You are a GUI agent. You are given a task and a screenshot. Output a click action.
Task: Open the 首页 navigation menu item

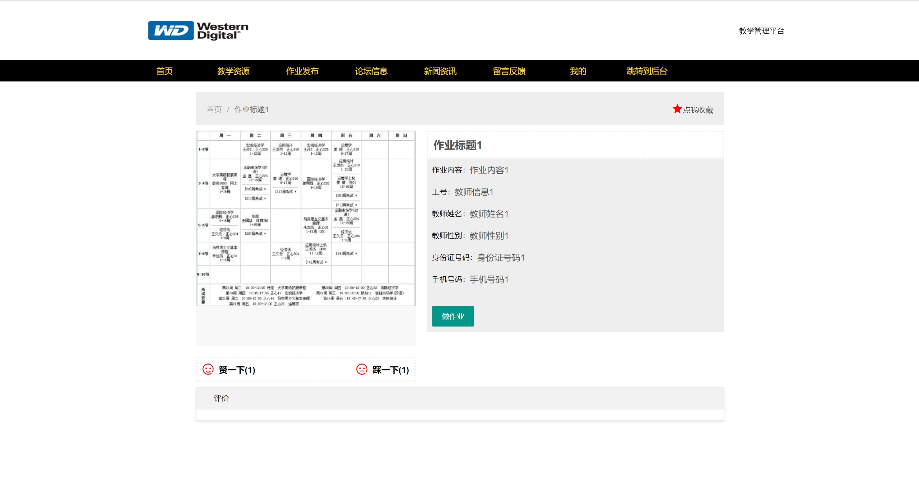pos(164,71)
